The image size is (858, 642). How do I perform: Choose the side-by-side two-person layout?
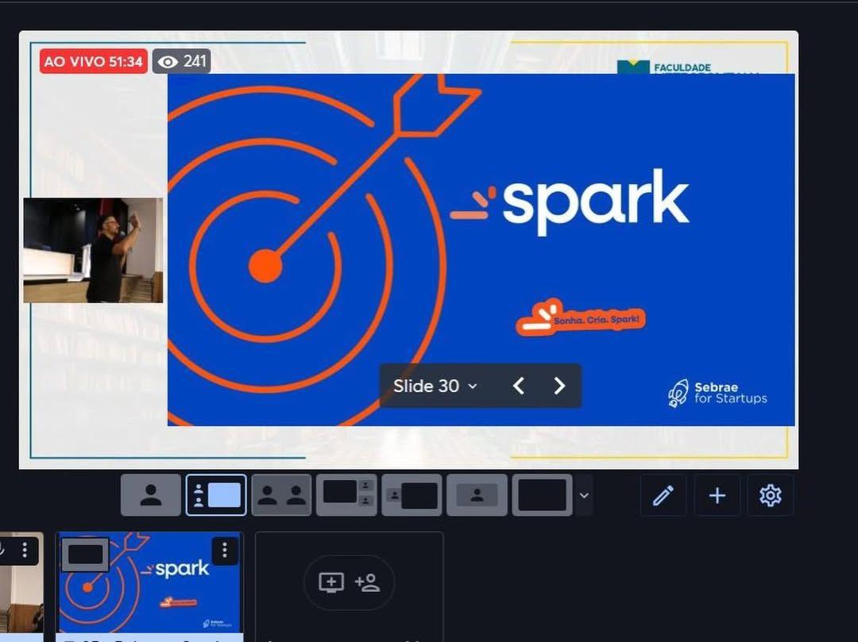pyautogui.click(x=281, y=495)
